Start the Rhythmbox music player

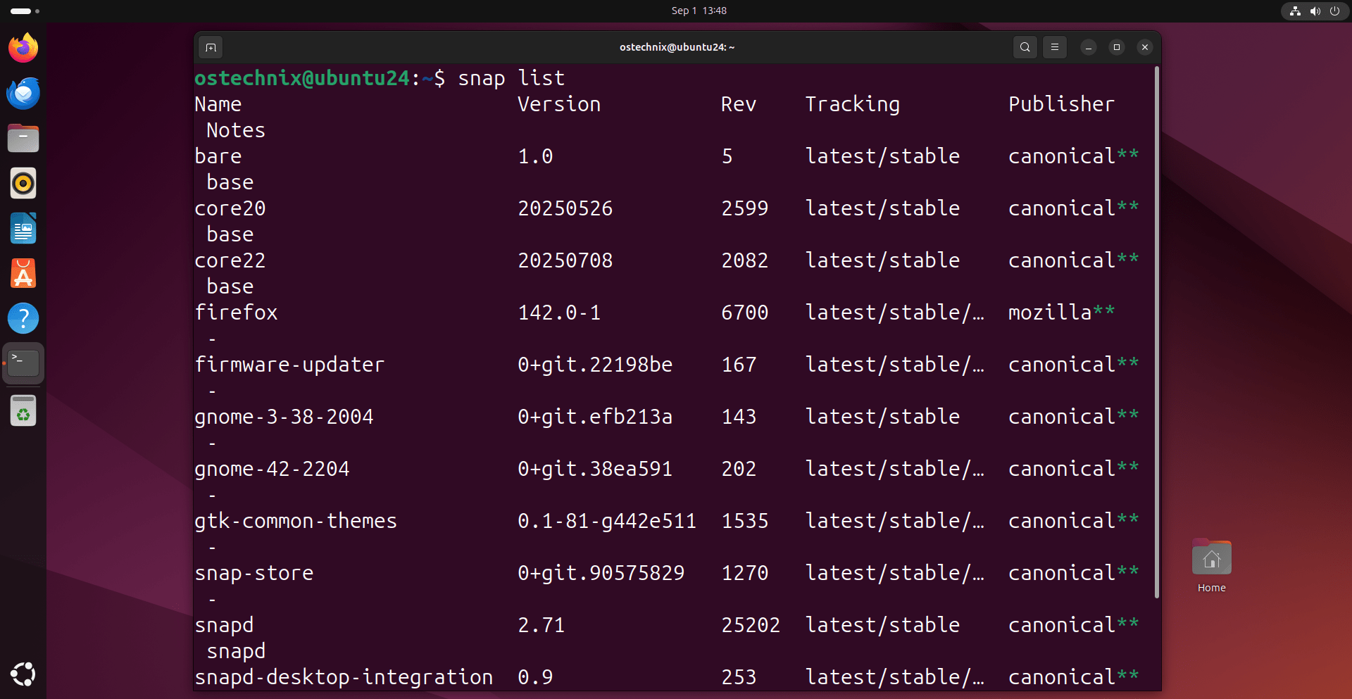pyautogui.click(x=23, y=183)
